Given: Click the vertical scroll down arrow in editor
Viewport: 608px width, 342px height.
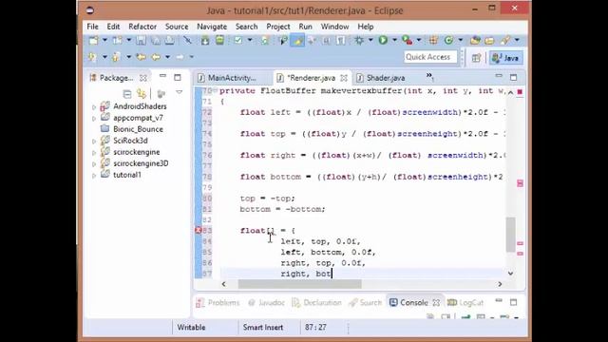Looking at the screenshot, I should click(511, 273).
